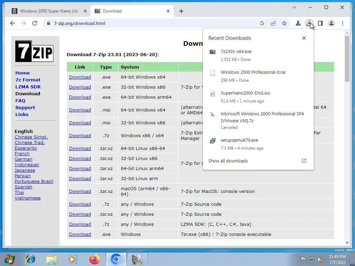
Task: Click the forward navigation arrow
Action: coord(24,23)
